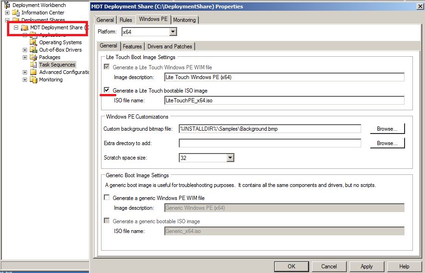
Task: Click the Generic_x64.iso file name field
Action: click(x=284, y=231)
